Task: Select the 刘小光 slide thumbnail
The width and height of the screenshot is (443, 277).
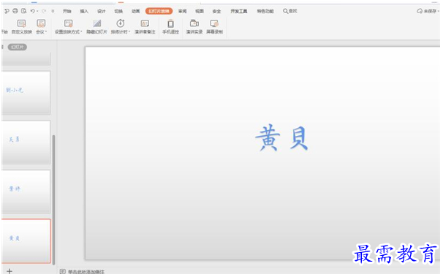Action: (x=26, y=93)
